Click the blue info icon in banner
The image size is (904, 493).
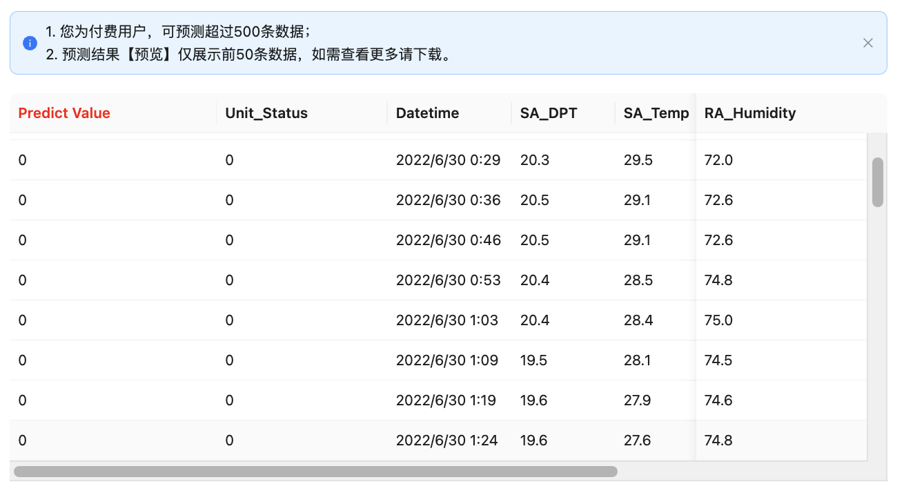(x=30, y=43)
